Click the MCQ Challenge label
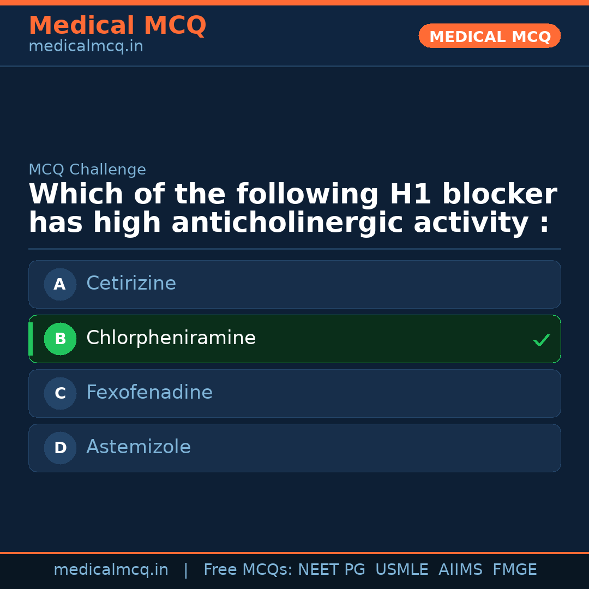The image size is (589, 589). tap(87, 170)
